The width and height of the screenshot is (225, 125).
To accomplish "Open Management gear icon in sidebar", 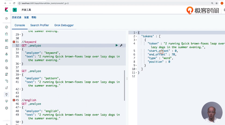I will pyautogui.click(x=7, y=108).
